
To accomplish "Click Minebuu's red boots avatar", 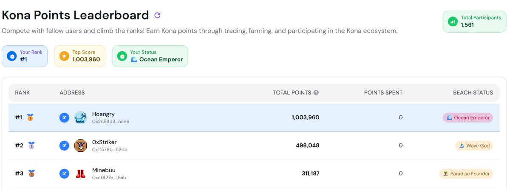I will click(81, 173).
